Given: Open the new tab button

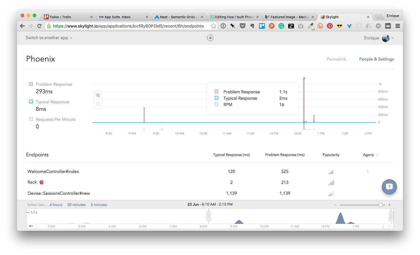Looking at the screenshot, I should click(379, 17).
